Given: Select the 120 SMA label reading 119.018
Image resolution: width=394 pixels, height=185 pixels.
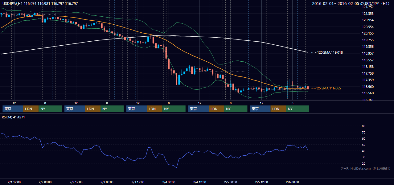Looking at the screenshot, I should [x=327, y=53].
